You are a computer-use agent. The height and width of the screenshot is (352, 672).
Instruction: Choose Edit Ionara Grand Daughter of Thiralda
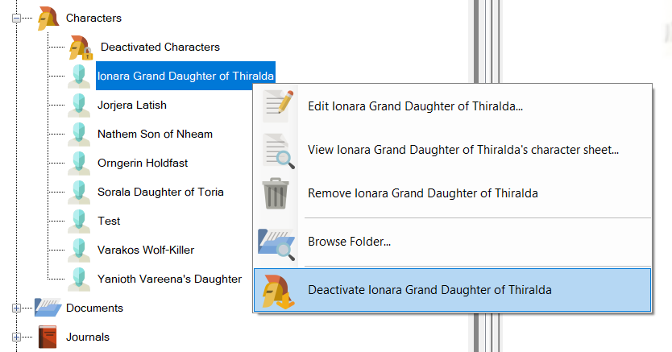[x=415, y=106]
